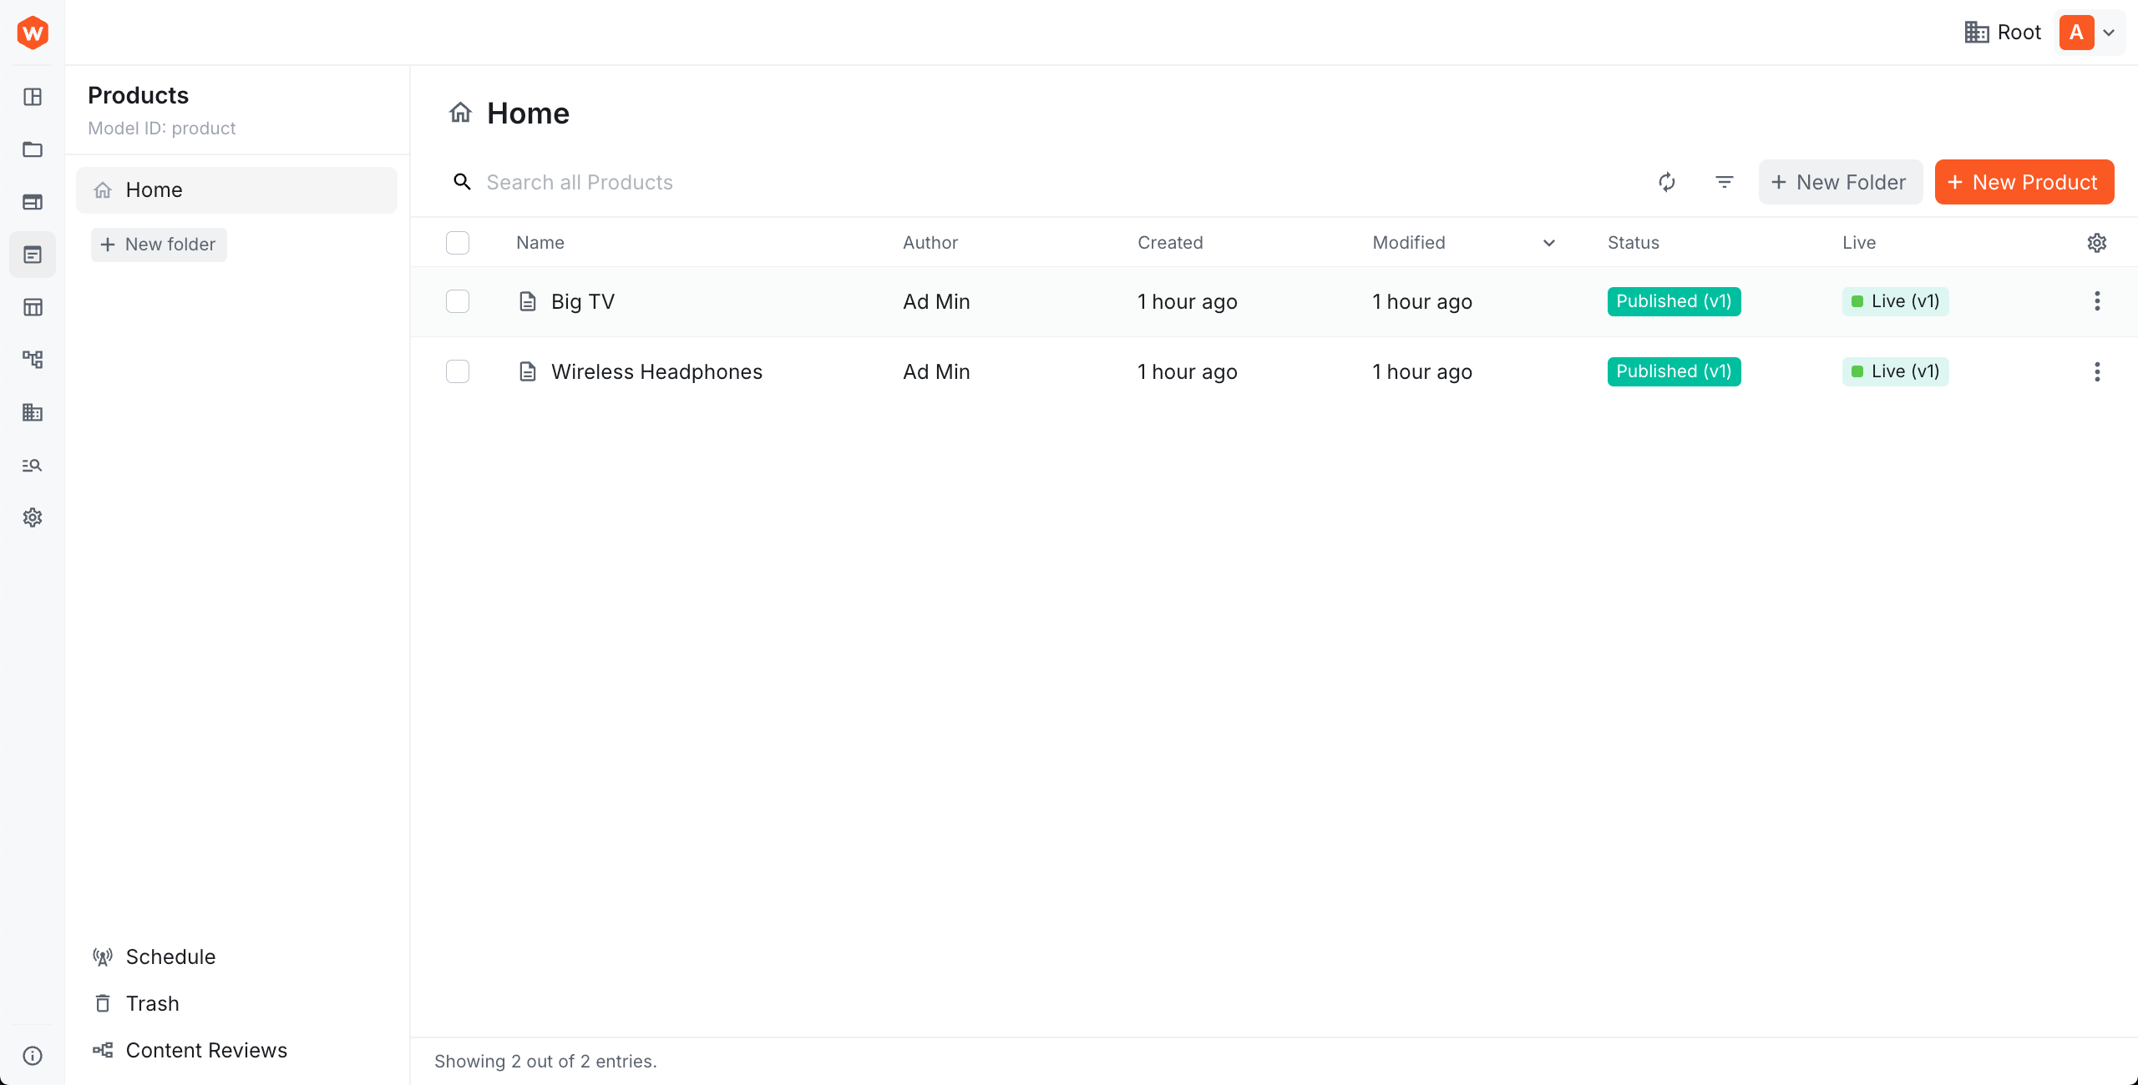The height and width of the screenshot is (1085, 2138).
Task: Select the Wireless Headphones row checkbox
Action: click(458, 371)
